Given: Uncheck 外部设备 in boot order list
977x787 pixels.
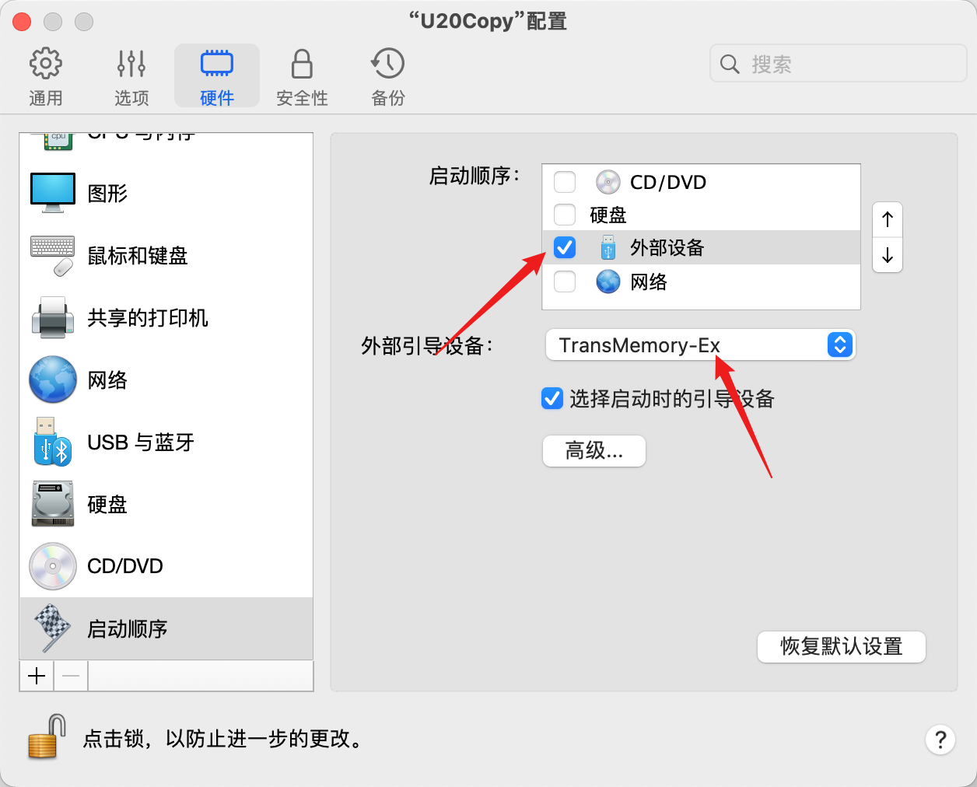Looking at the screenshot, I should [565, 247].
